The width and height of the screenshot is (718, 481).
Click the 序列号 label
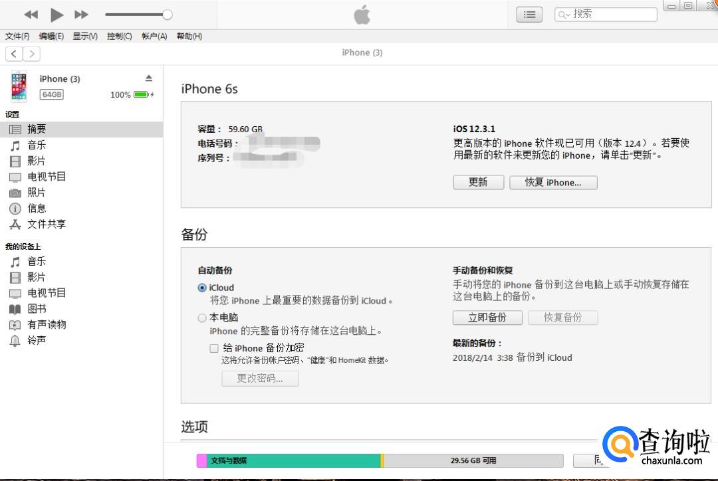tap(213, 158)
